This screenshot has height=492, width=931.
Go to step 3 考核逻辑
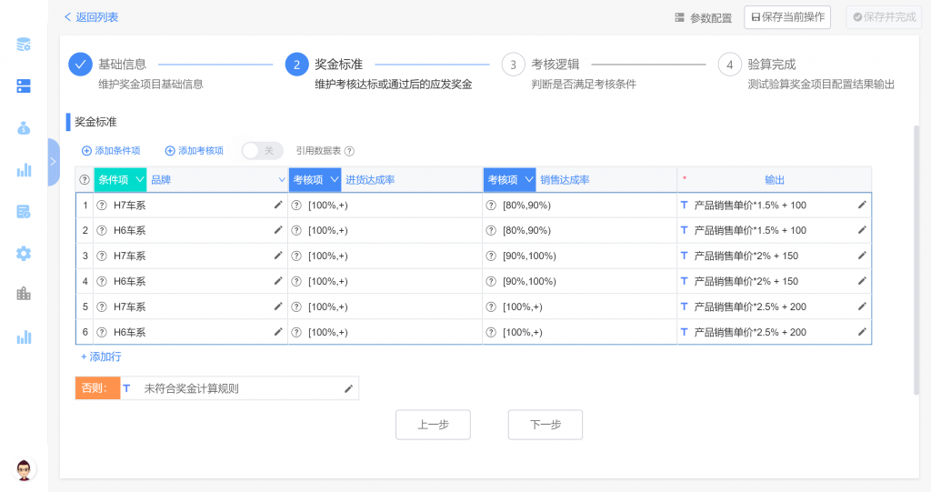514,65
